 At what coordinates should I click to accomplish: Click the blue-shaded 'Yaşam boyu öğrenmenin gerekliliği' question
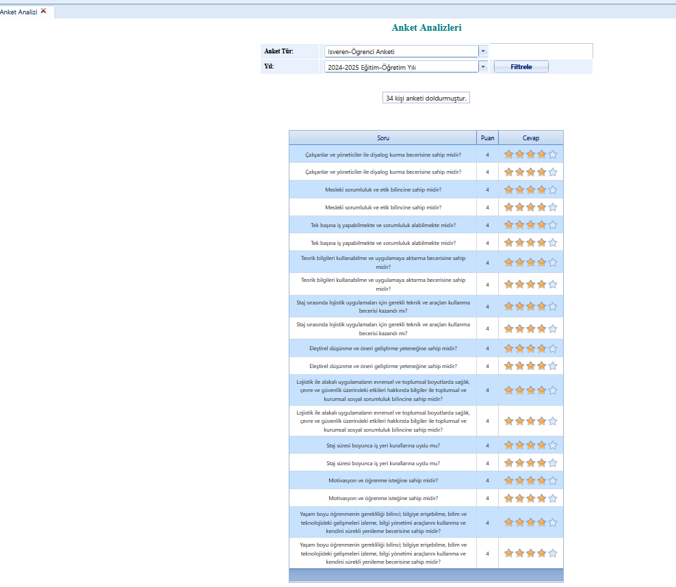383,523
